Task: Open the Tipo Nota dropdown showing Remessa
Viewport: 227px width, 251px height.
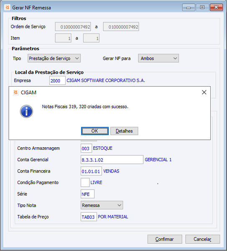Action: click(102, 205)
